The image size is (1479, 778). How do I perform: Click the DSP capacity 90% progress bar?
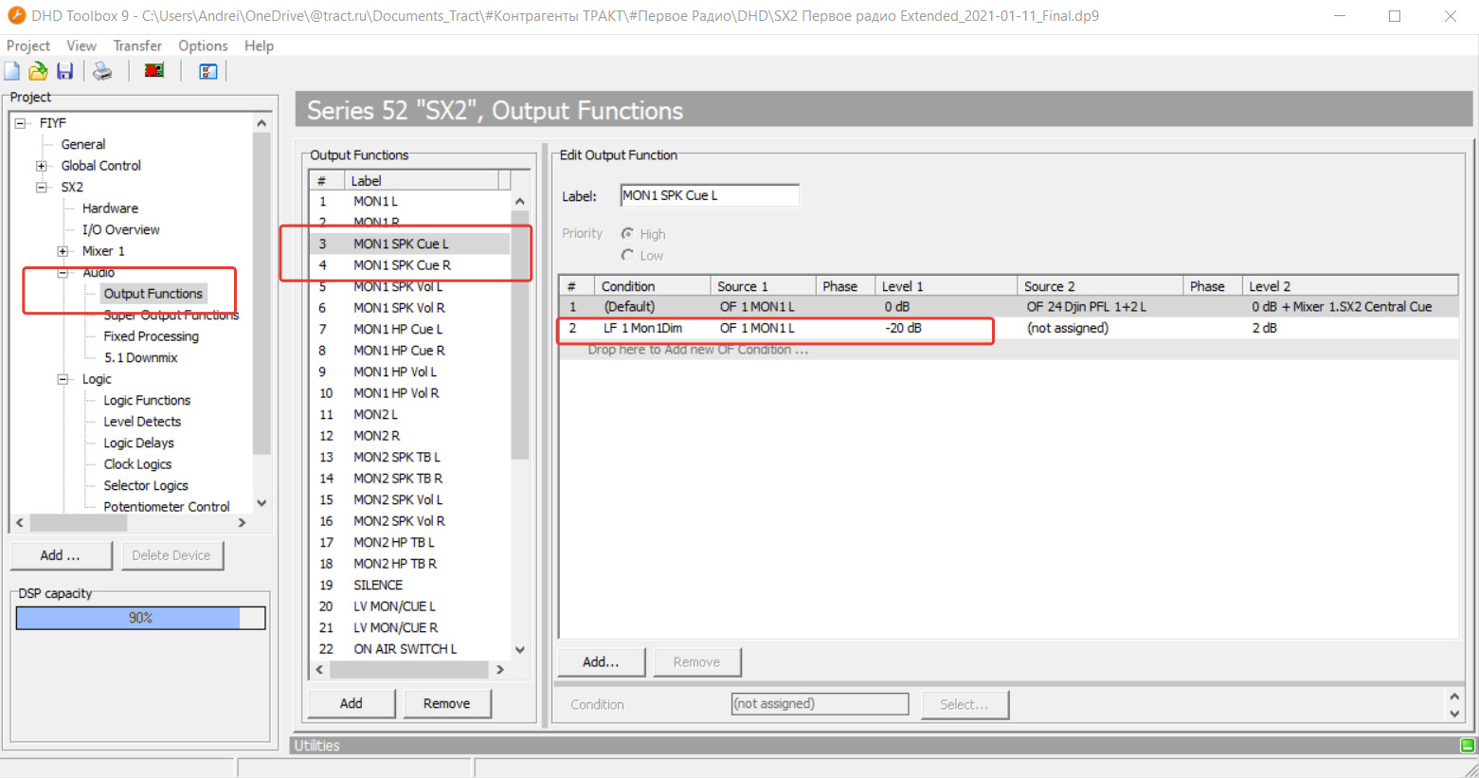coord(140,618)
